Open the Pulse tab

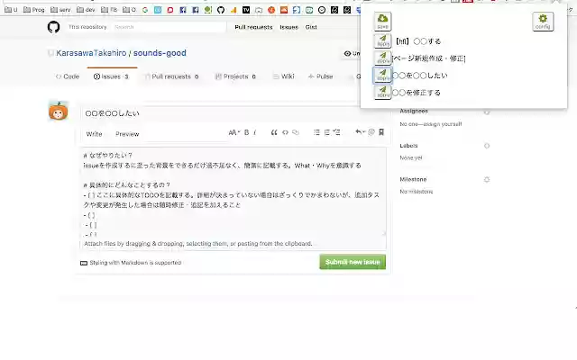321,76
